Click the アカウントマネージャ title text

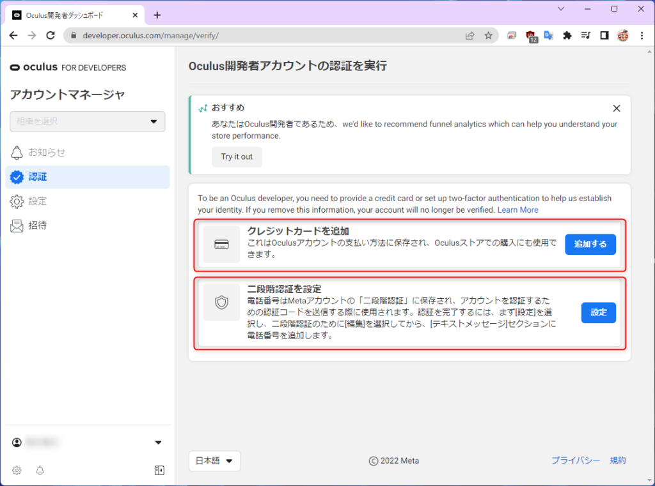click(67, 95)
